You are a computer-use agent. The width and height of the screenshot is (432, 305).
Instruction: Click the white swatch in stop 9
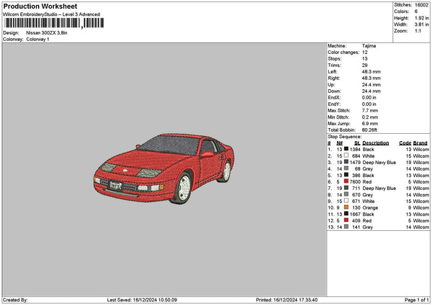346,201
